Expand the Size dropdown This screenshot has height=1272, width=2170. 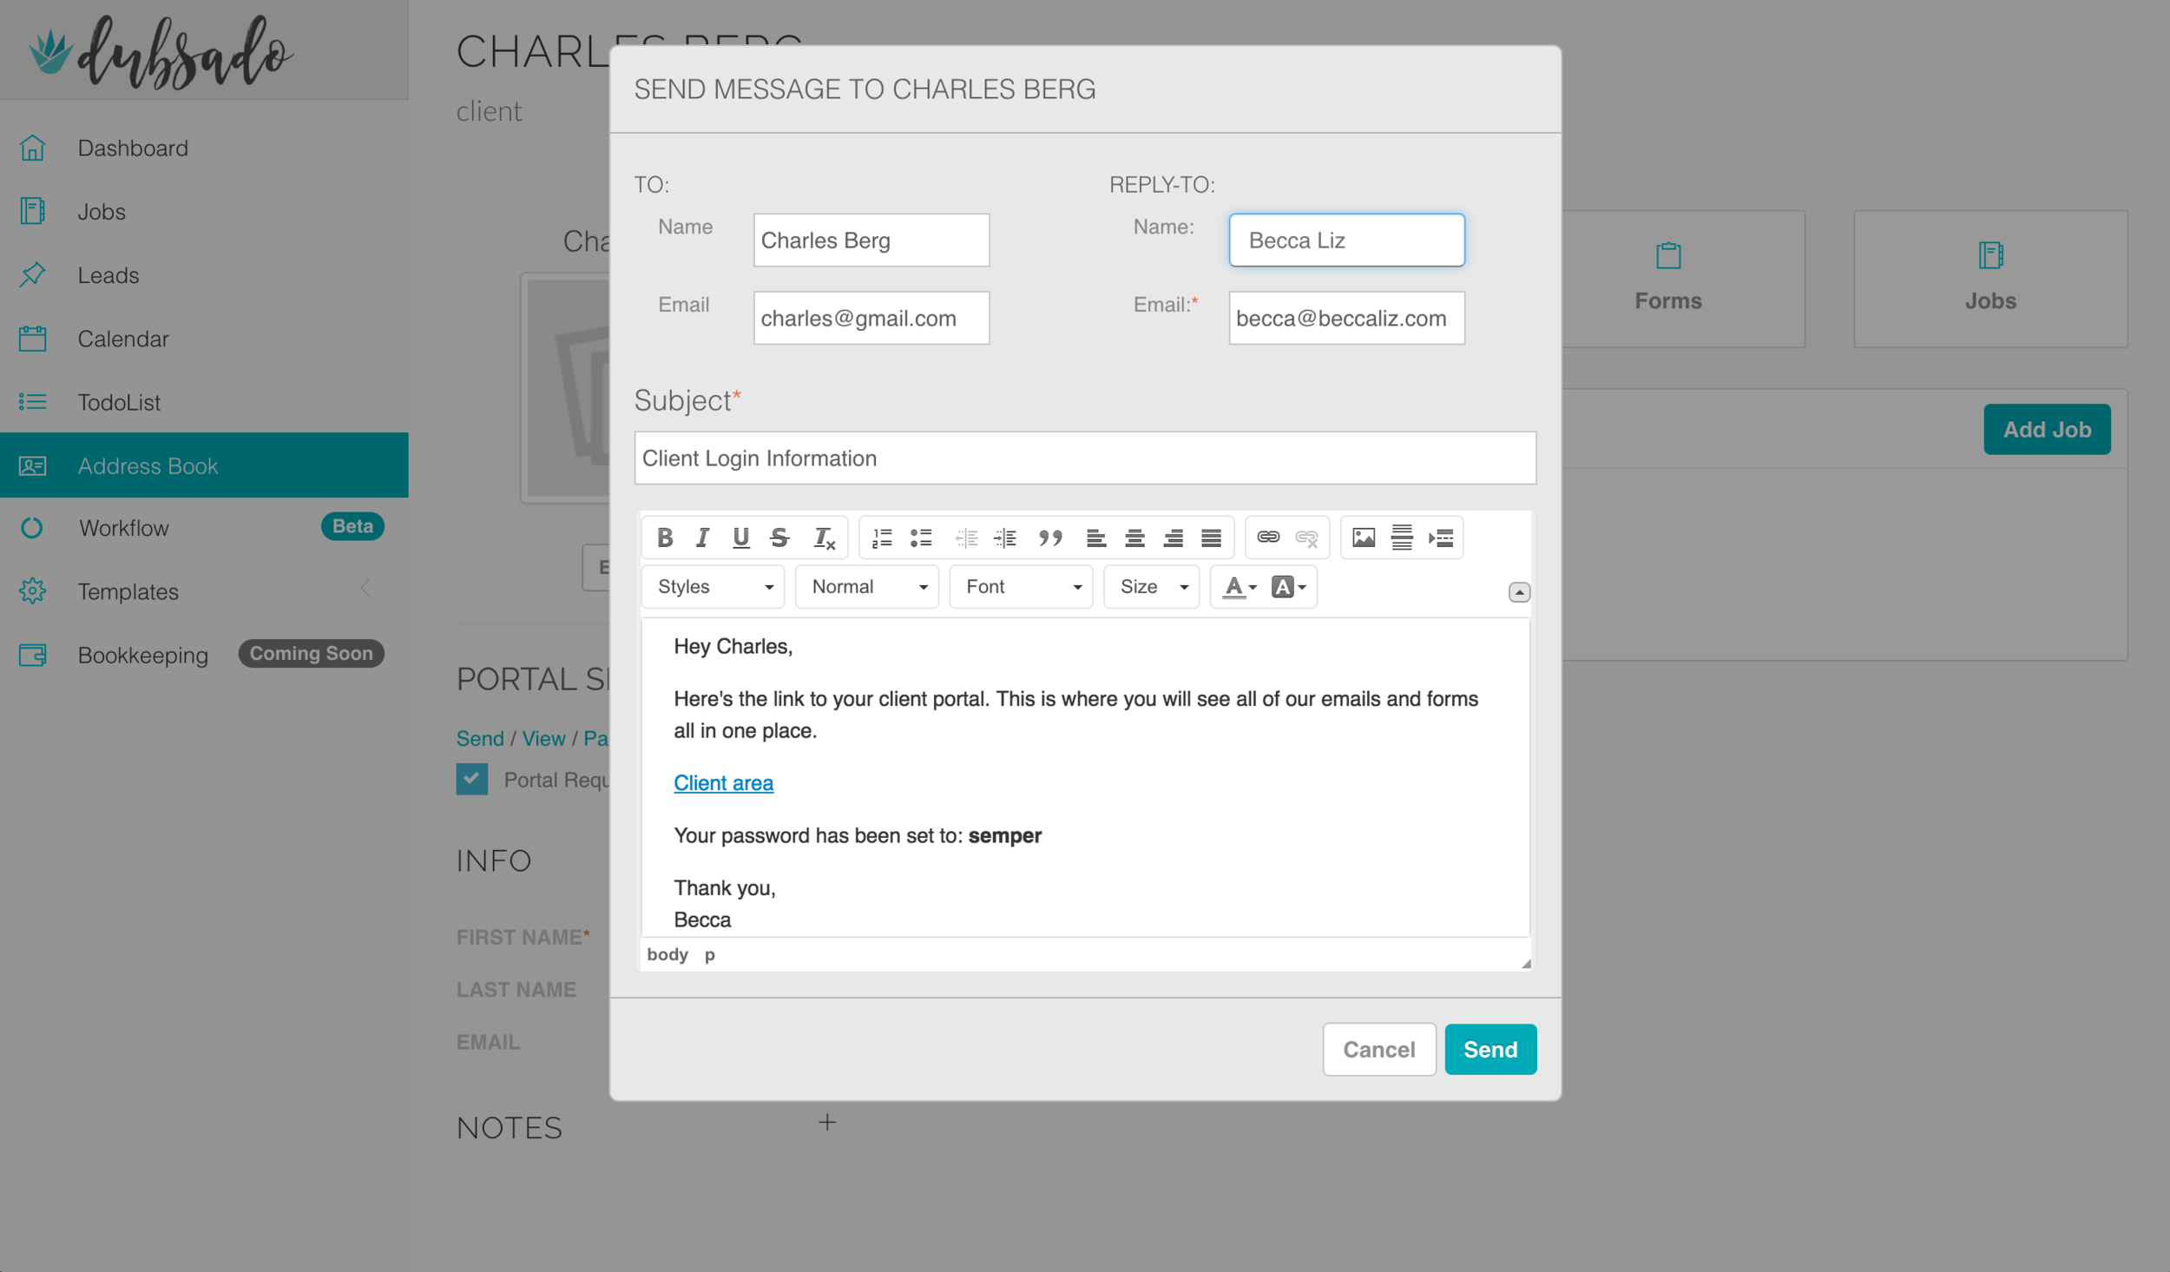click(x=1152, y=587)
